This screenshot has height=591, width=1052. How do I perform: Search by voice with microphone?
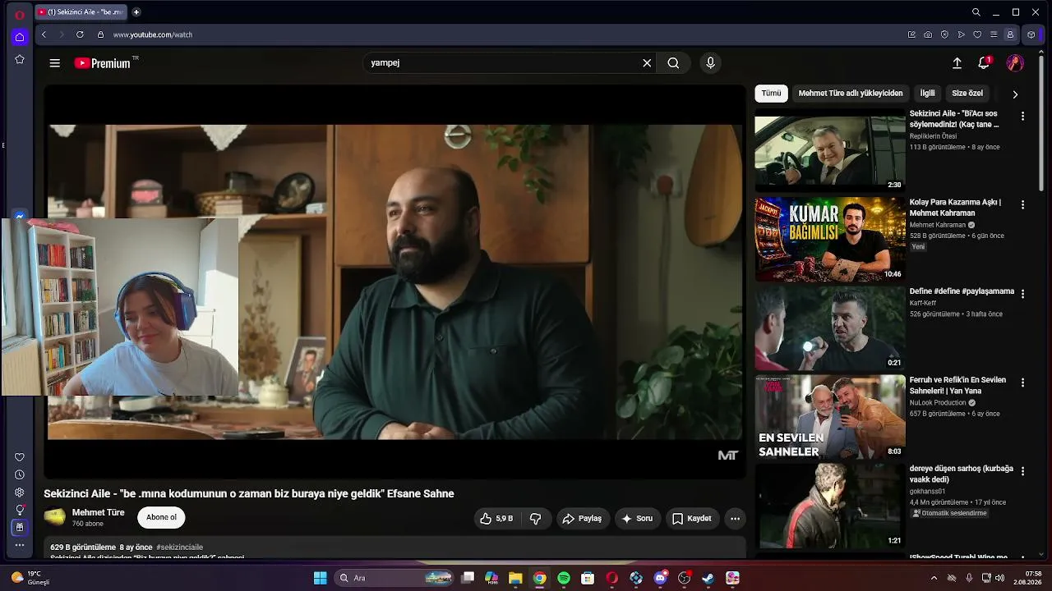tap(711, 63)
